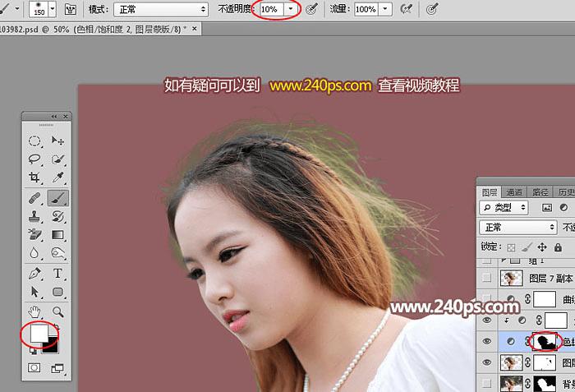Toggle the lock all layer icon
The width and height of the screenshot is (575, 392).
[x=558, y=247]
